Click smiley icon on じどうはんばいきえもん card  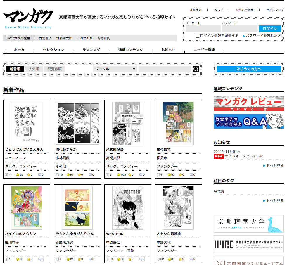pos(17,175)
